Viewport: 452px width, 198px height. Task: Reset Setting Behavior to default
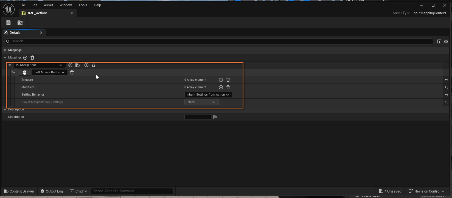[x=447, y=95]
